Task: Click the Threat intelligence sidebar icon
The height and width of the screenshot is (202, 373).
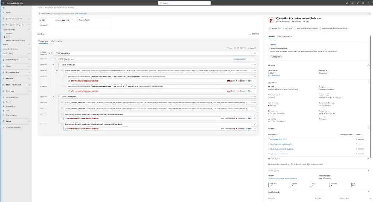Action: [3, 60]
